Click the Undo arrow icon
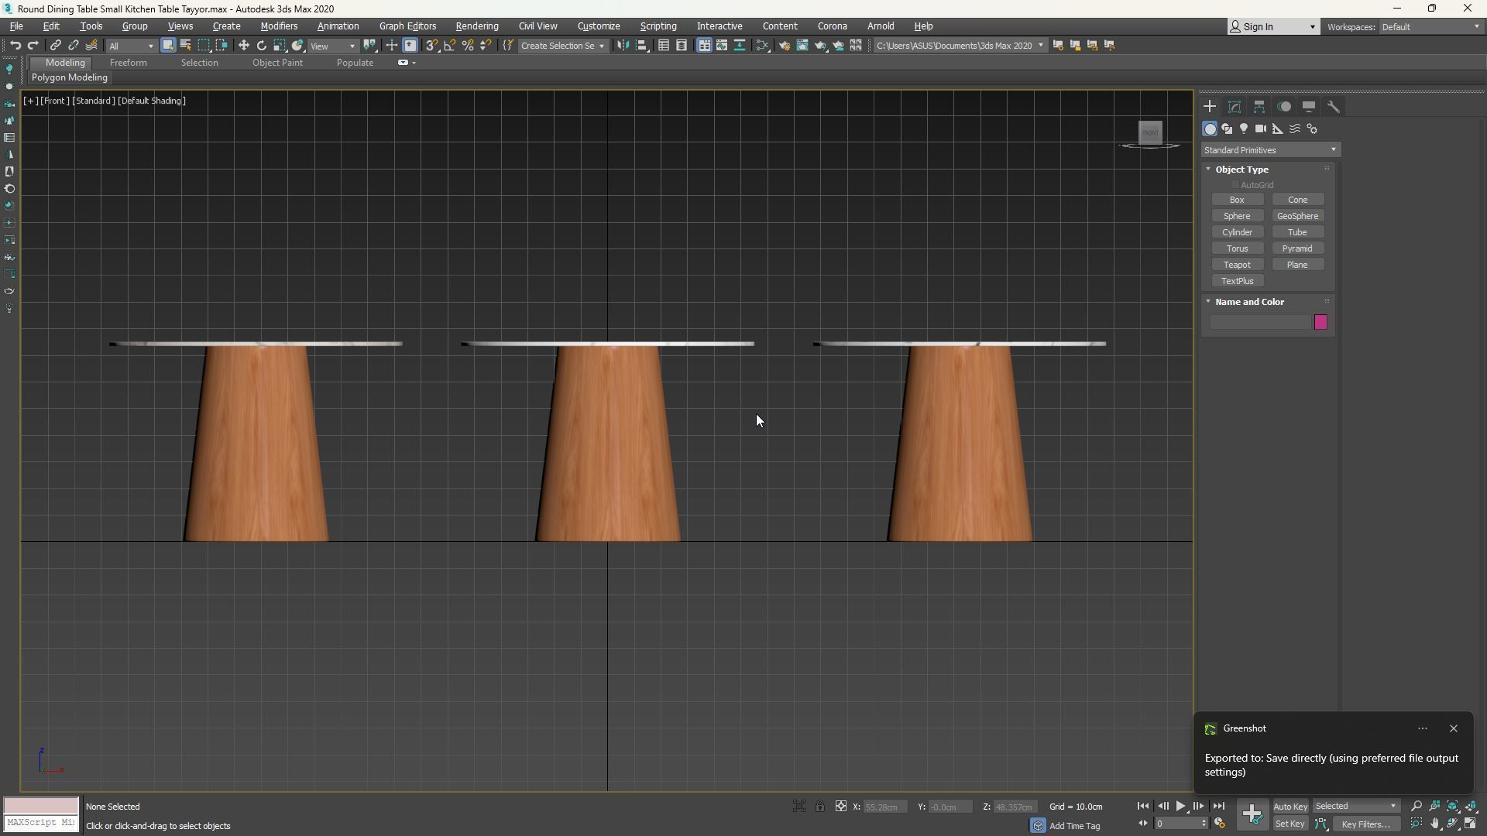Screen dimensions: 1487x836 coord(15,46)
